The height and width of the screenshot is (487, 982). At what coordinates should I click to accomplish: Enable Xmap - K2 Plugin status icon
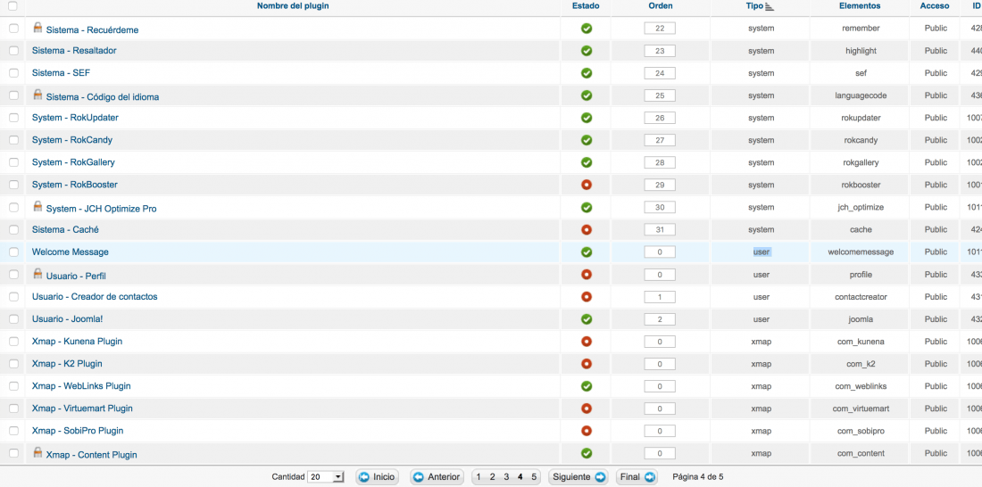(587, 364)
